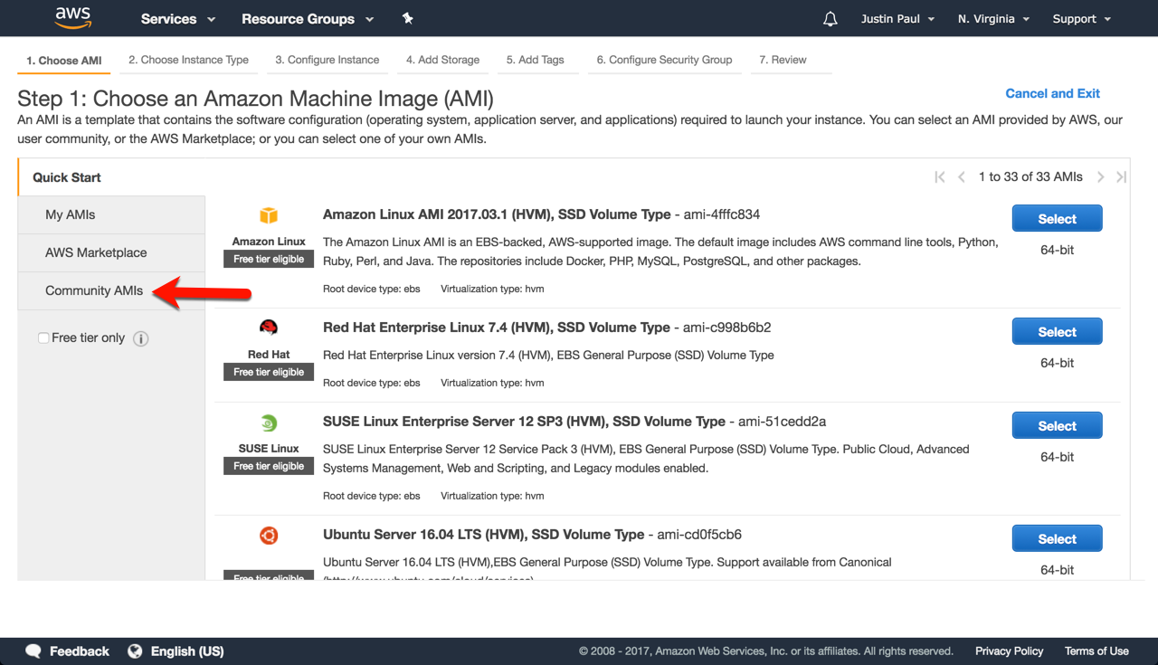Go to 7. Review tab
This screenshot has width=1158, height=665.
point(783,61)
